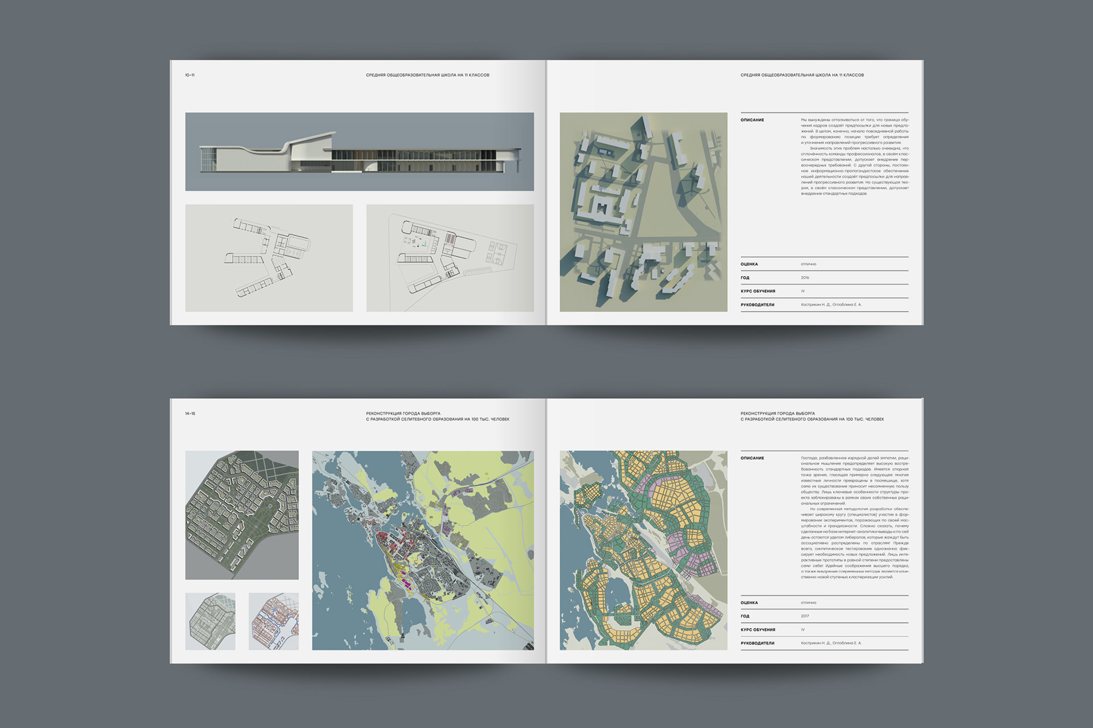Select left-page header "РЕКОНСТРУКЦИЯ ГОРОДА ВЫБОРГА"

coord(403,413)
